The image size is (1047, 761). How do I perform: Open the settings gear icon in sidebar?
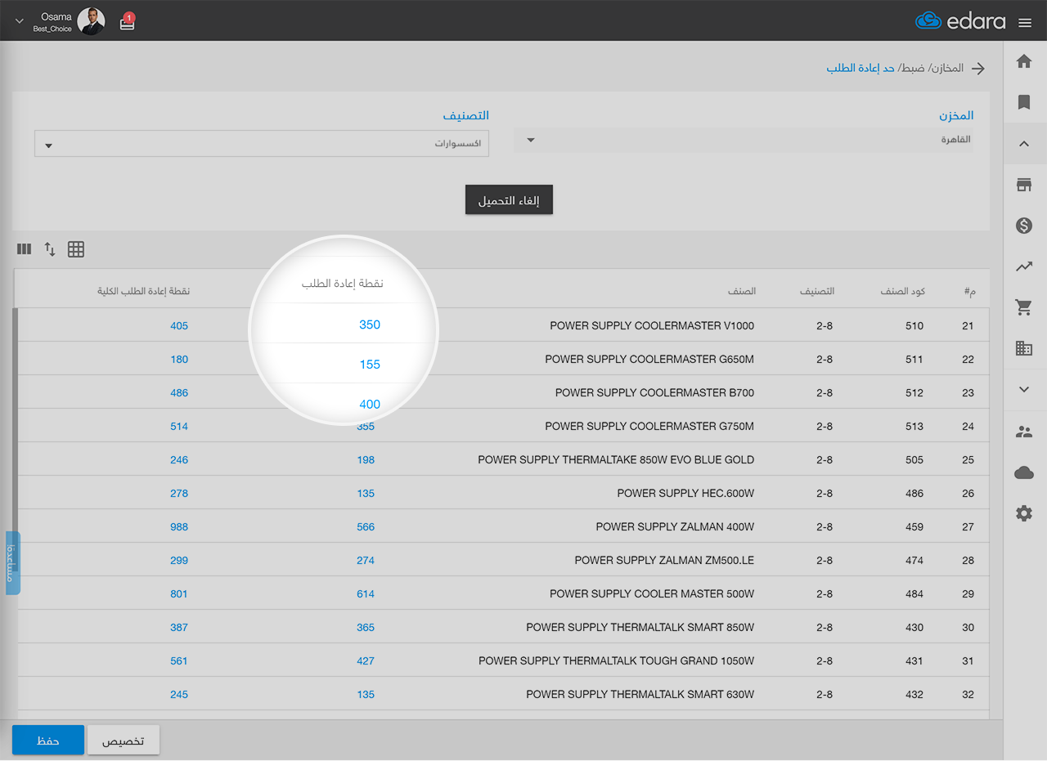pyautogui.click(x=1023, y=513)
